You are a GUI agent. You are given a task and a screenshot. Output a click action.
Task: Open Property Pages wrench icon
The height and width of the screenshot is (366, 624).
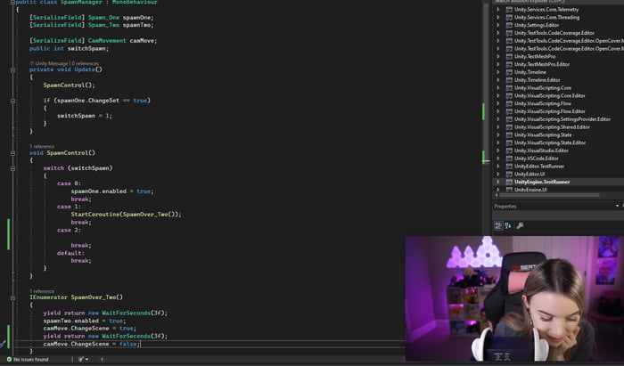(520, 225)
